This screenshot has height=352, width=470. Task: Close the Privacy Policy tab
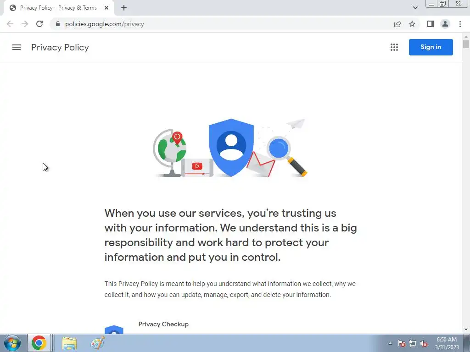tap(106, 8)
